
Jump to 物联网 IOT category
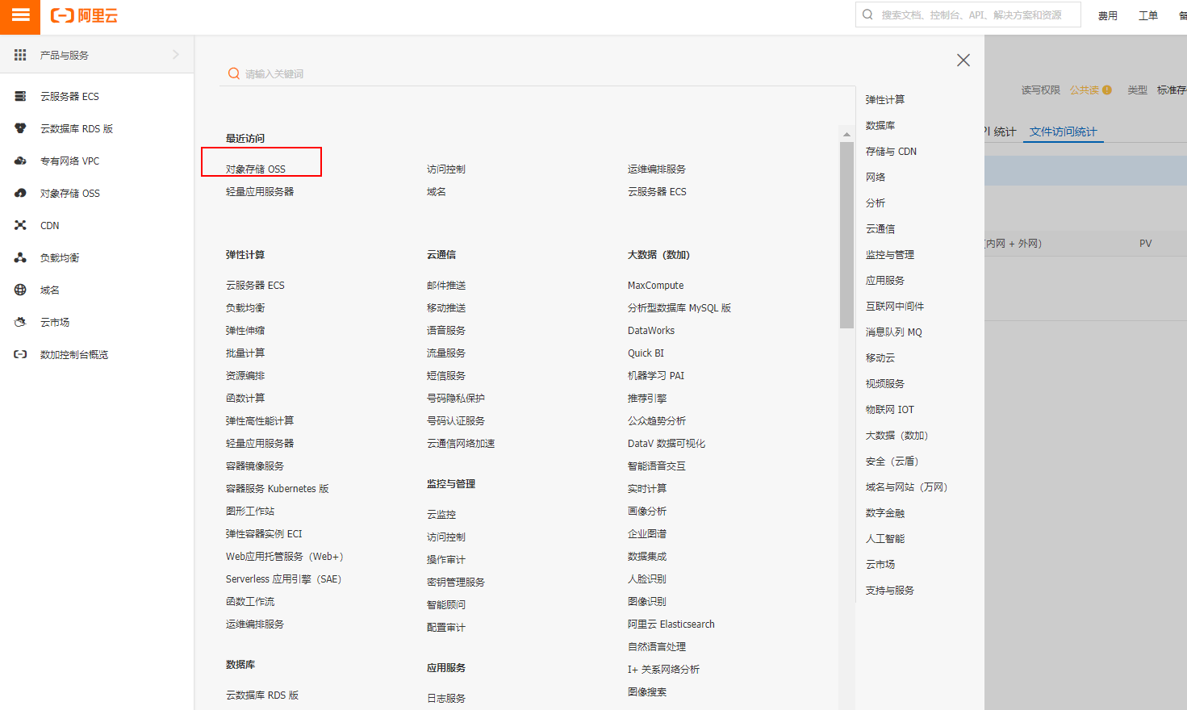[x=890, y=409]
